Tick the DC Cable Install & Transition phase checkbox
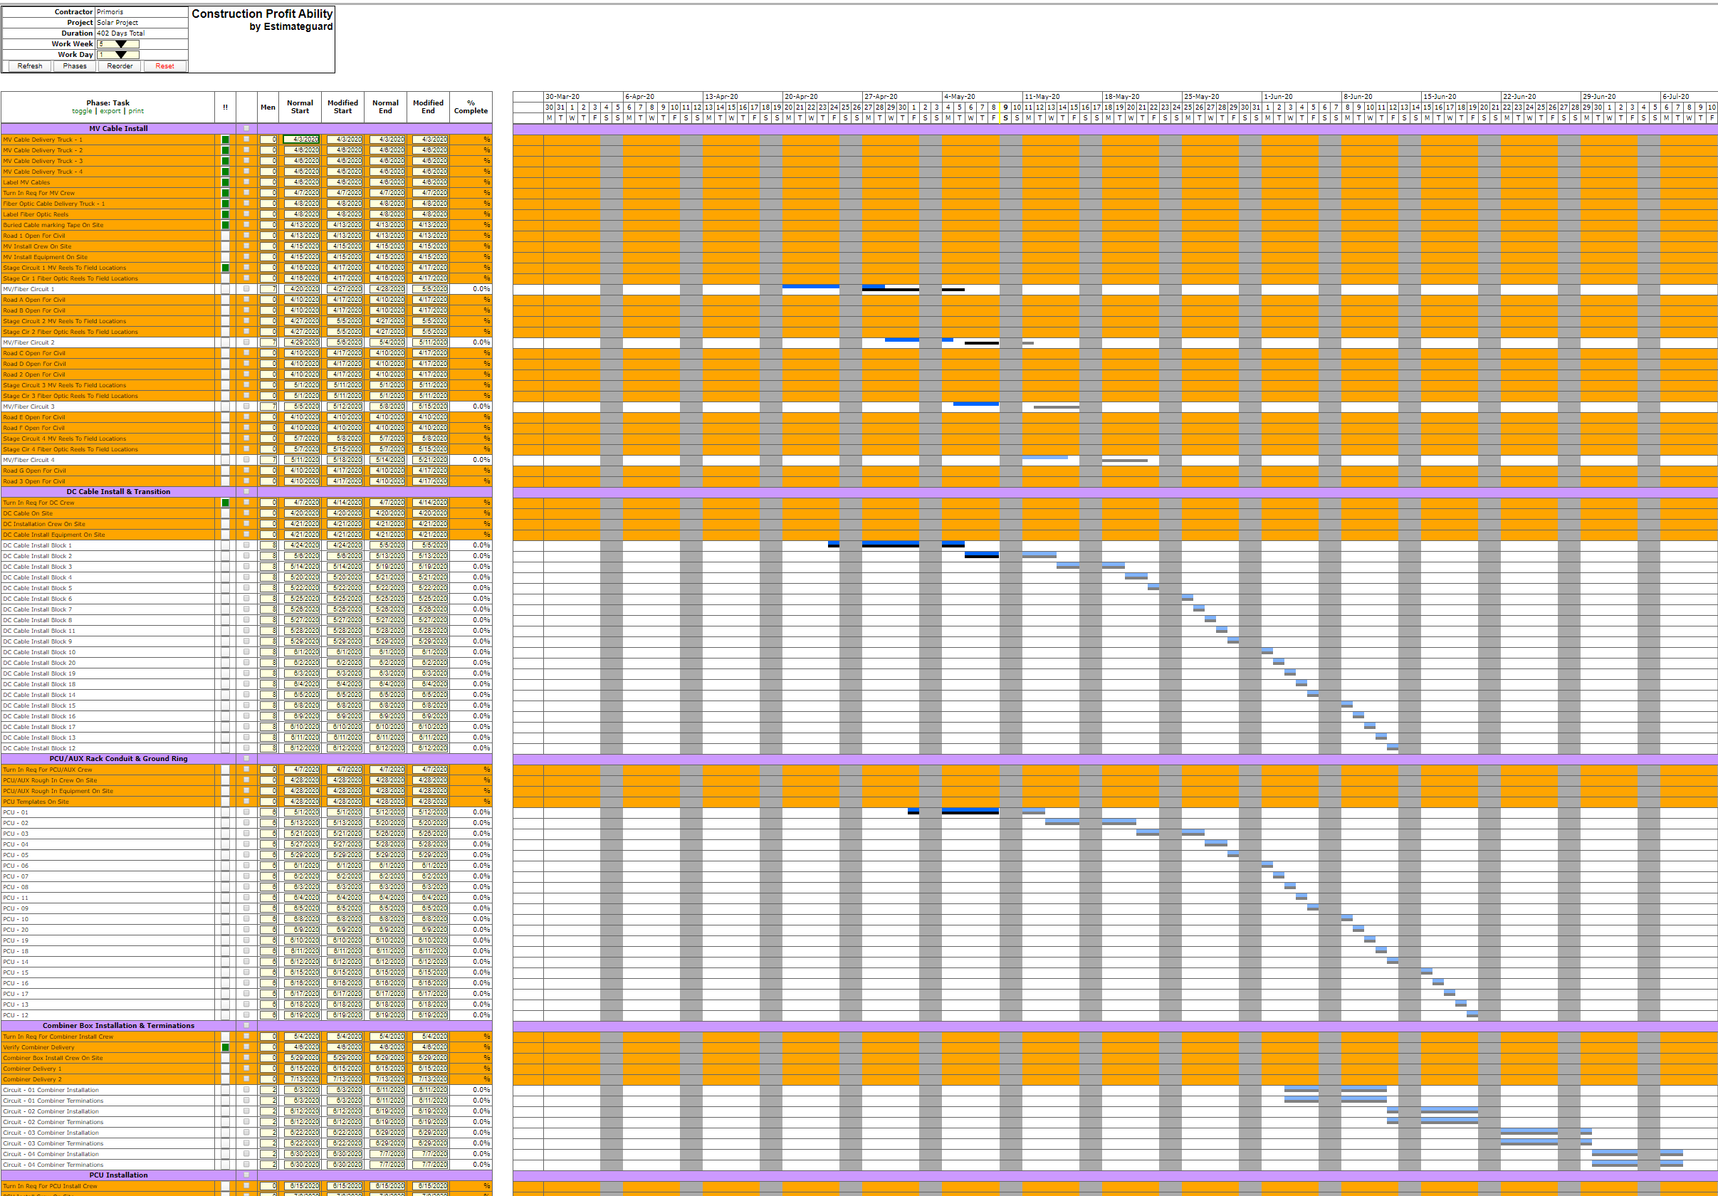The image size is (1718, 1196). pos(246,491)
